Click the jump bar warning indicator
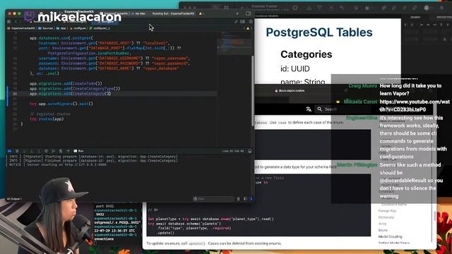 pos(248,28)
